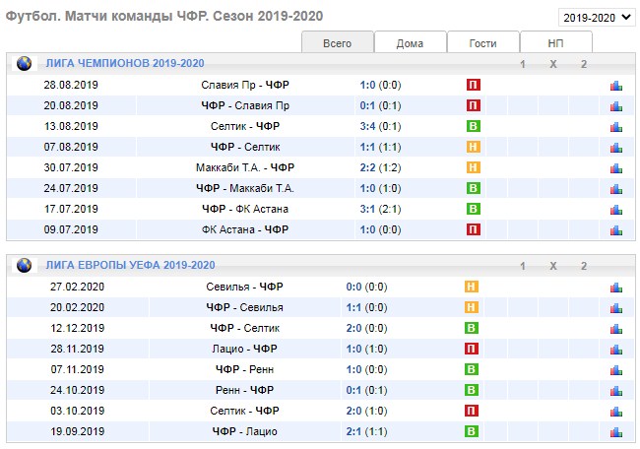Click orange Н badge for Маккаби Т.А. - ЧФР

(x=473, y=167)
